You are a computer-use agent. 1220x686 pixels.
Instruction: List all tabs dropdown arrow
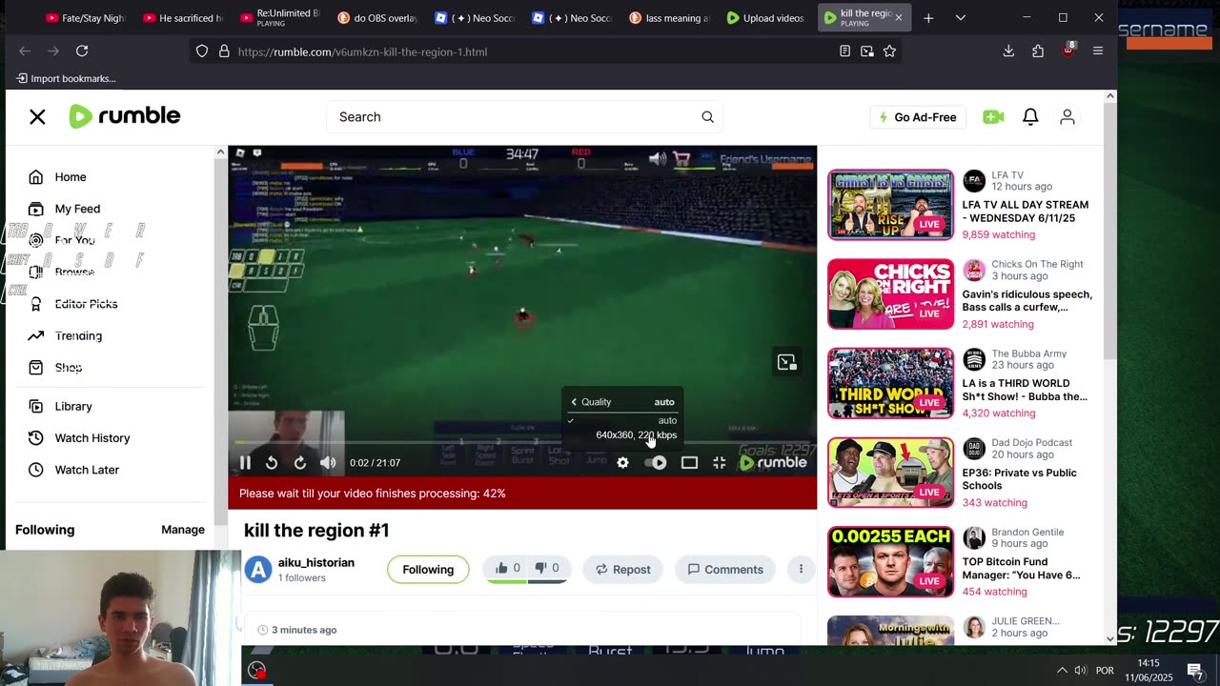(x=960, y=18)
